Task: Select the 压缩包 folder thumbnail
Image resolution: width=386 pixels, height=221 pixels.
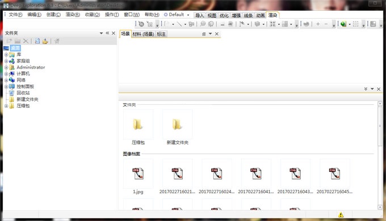Action: click(x=138, y=127)
